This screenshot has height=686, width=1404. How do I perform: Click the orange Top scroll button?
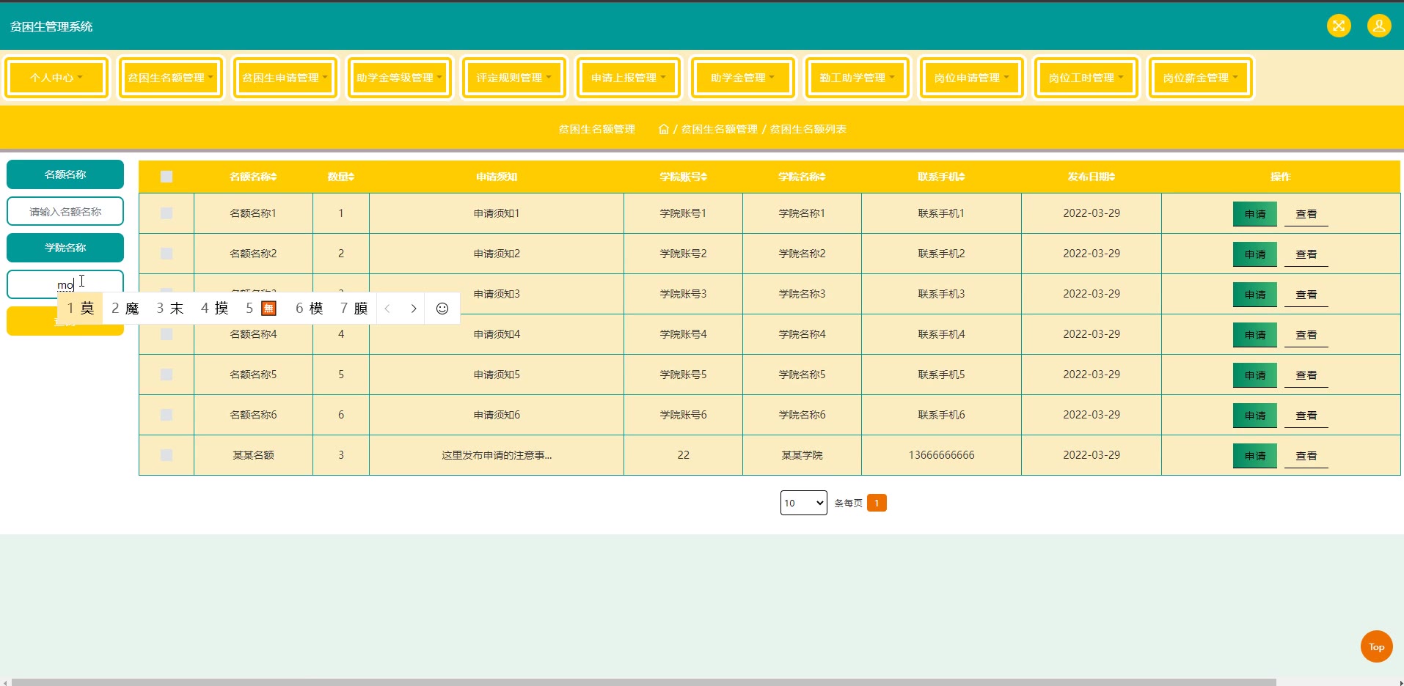(x=1376, y=646)
